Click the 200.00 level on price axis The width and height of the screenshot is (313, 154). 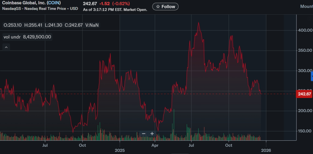(305, 111)
